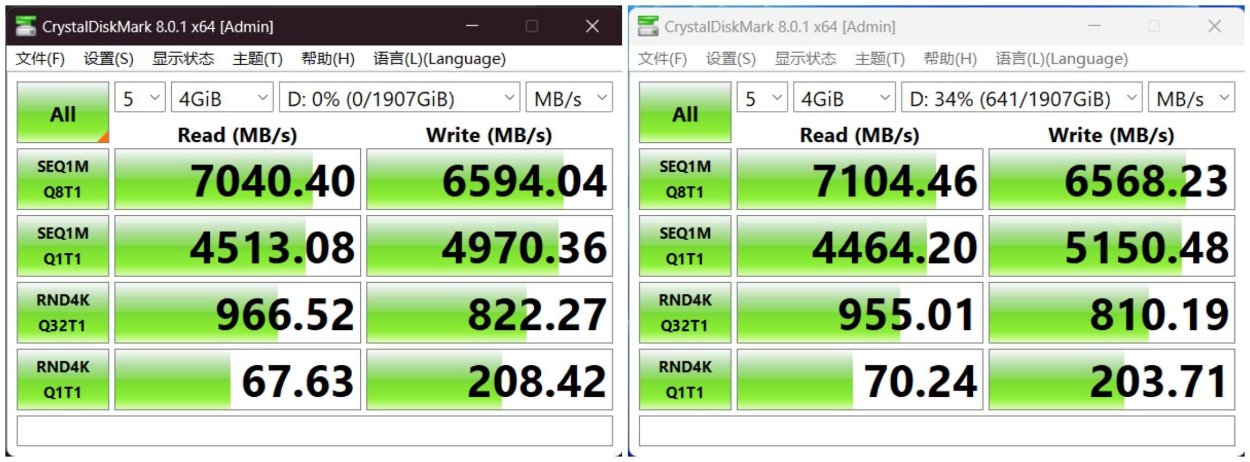Click the 203.71 write result

pyautogui.click(x=1112, y=379)
